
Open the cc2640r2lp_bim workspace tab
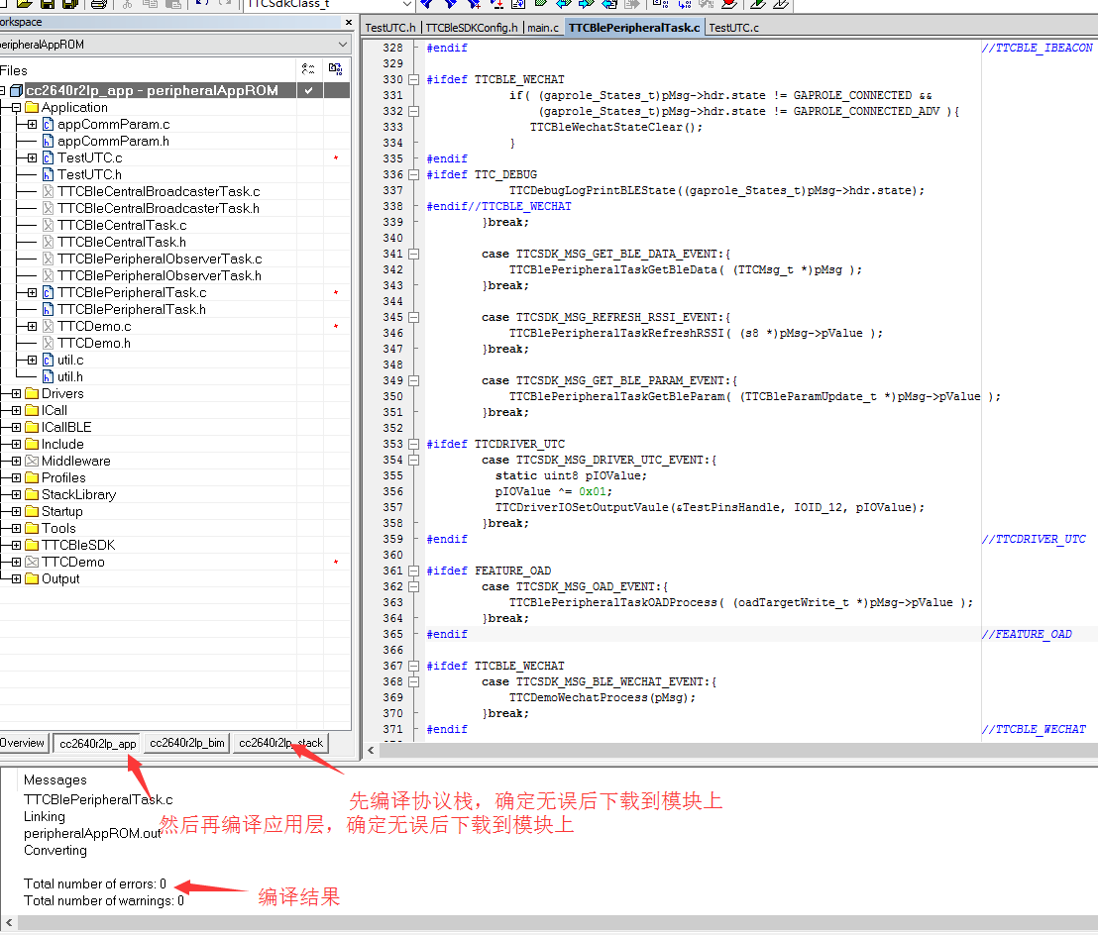tap(187, 743)
